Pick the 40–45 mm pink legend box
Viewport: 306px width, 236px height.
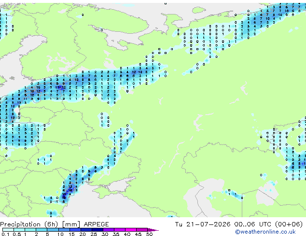click(131, 230)
